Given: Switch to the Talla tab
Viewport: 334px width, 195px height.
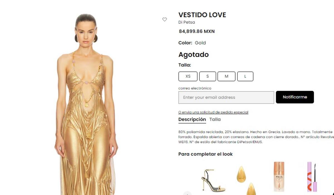Looking at the screenshot, I should pos(215,119).
